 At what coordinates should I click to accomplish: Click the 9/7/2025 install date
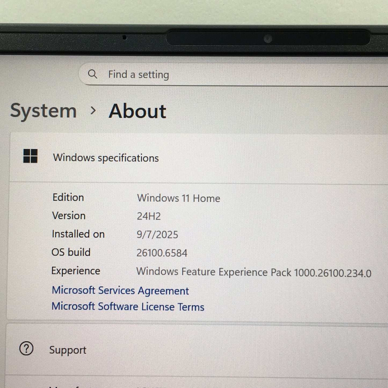(x=157, y=235)
